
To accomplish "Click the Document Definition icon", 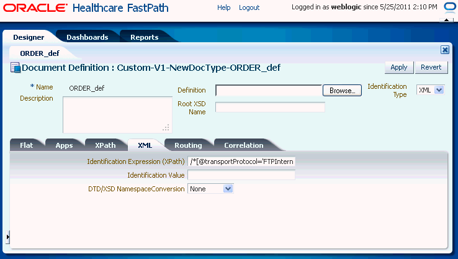I will coord(16,68).
